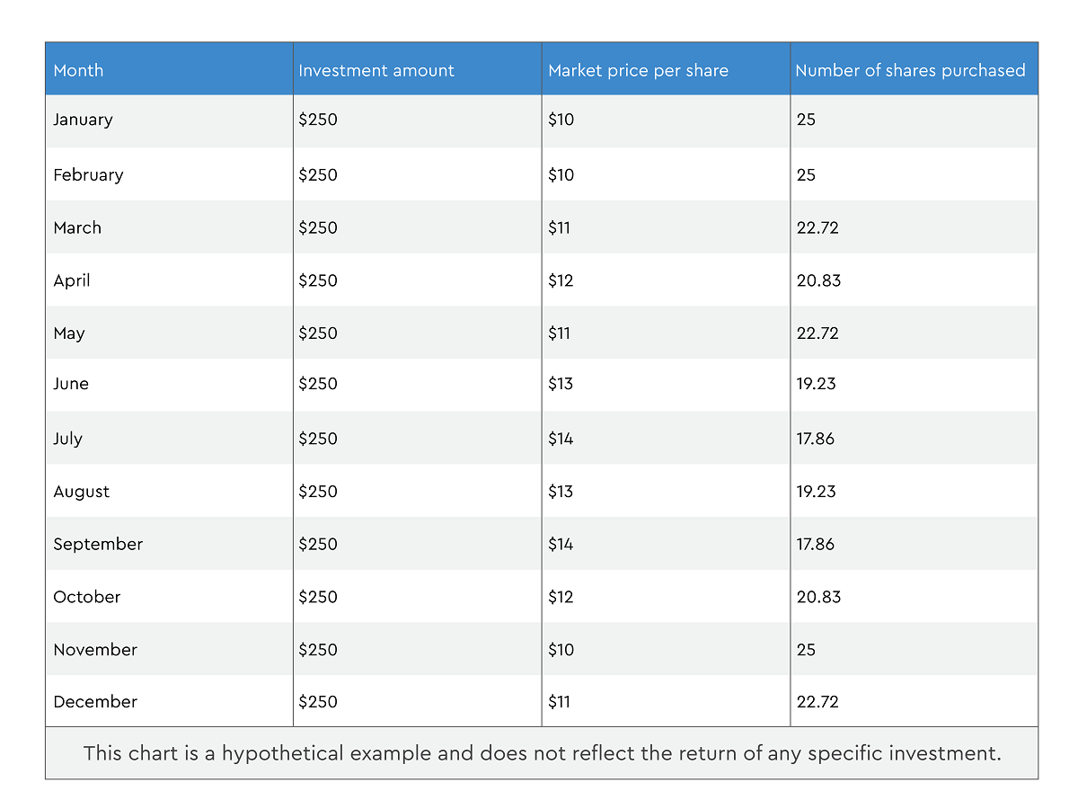The image size is (1078, 809).
Task: Click the March month cell
Action: click(77, 227)
